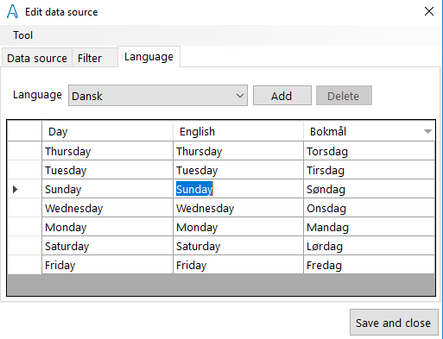Screen dimensions: 443x339
Task: Click Tuesday in the English column
Action: point(238,170)
